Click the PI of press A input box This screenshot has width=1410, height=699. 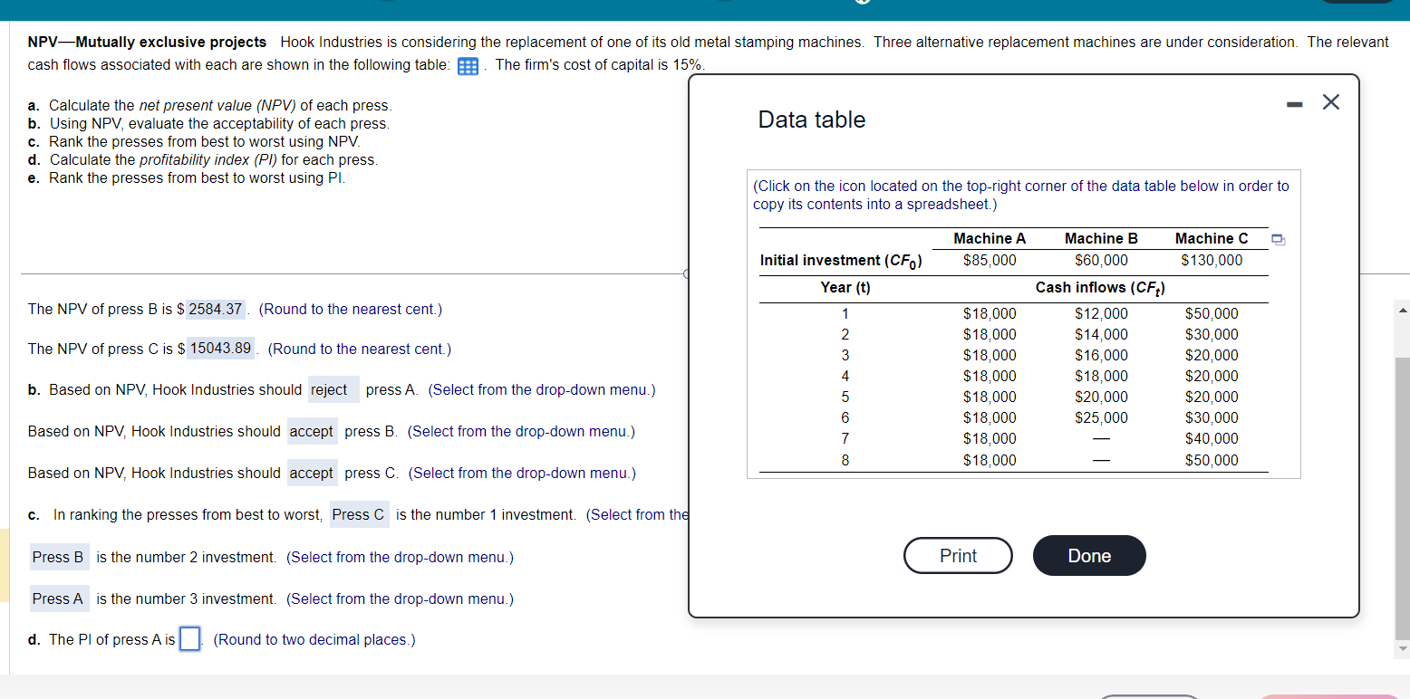(189, 639)
